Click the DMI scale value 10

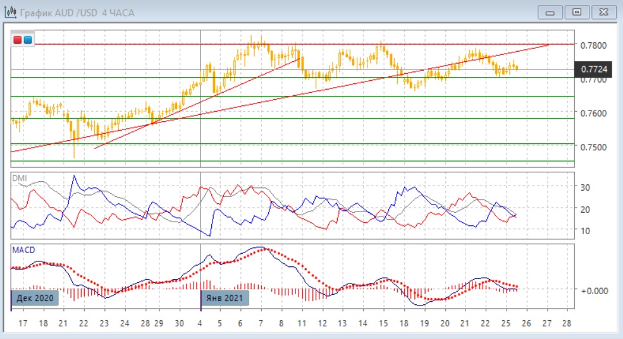coord(585,231)
